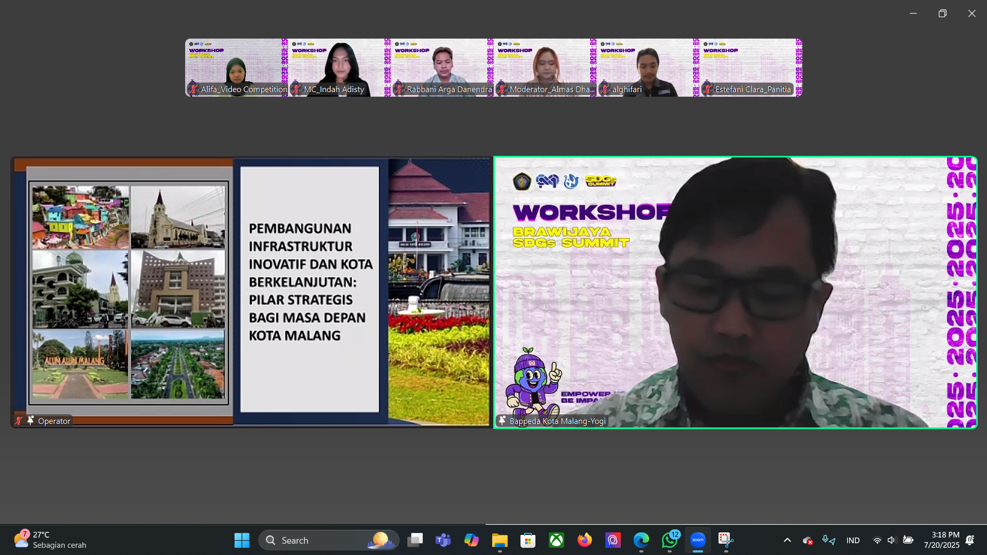Show hidden system tray icons

787,540
